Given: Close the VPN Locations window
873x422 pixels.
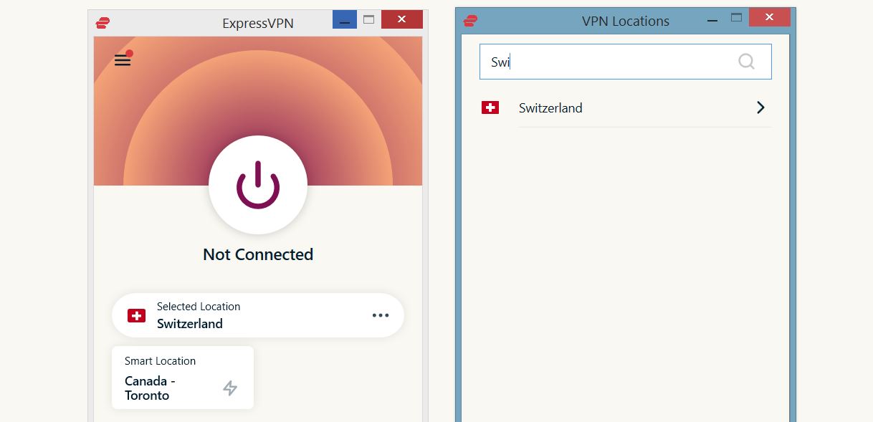Looking at the screenshot, I should tap(768, 17).
